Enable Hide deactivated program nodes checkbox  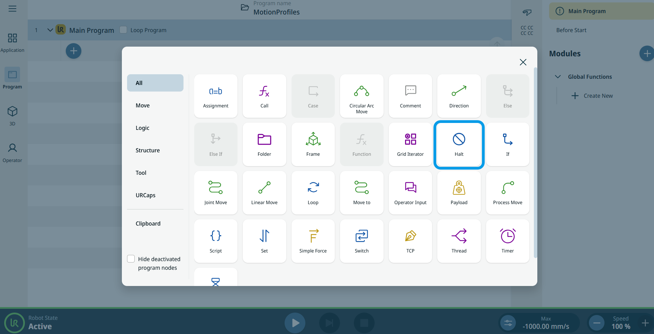pos(131,259)
